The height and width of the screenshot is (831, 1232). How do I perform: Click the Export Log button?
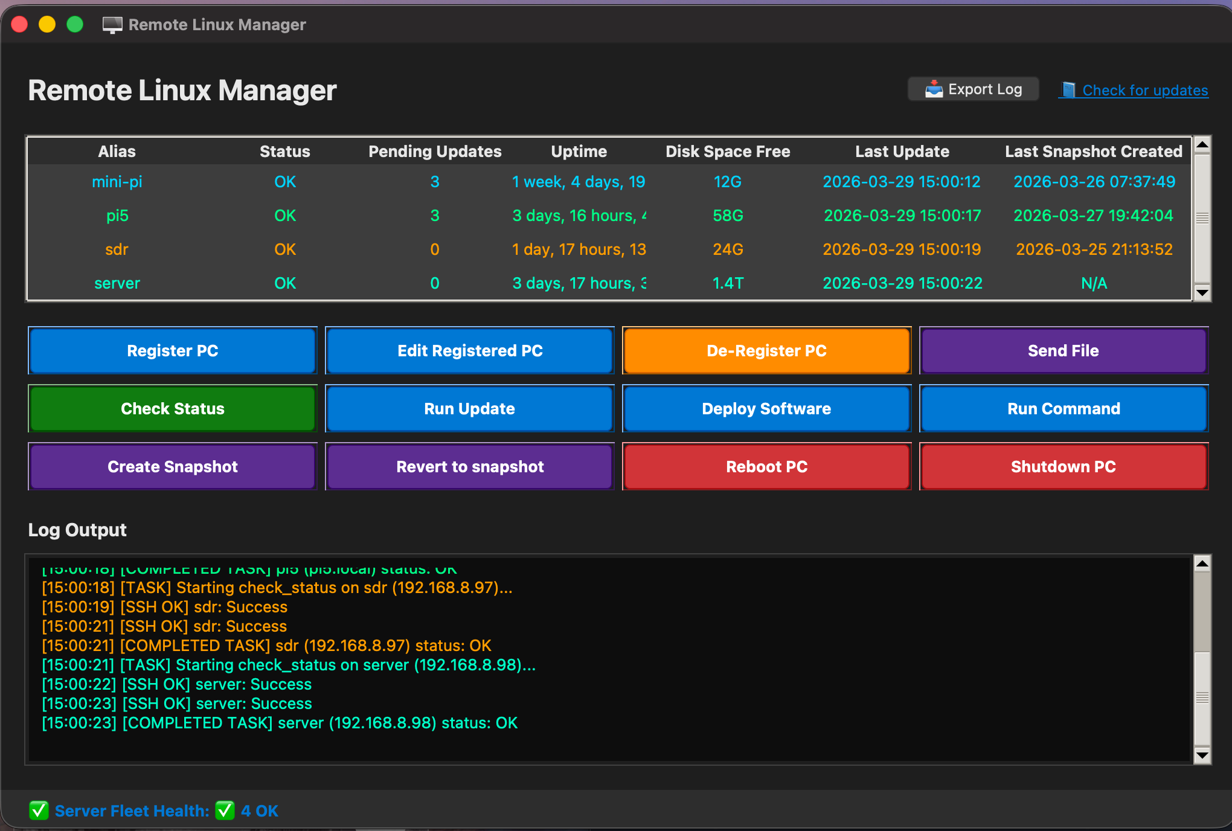973,89
